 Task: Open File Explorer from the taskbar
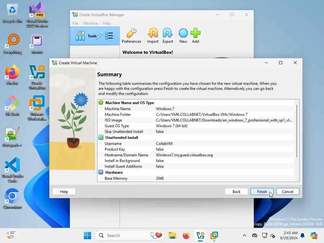(x=172, y=235)
